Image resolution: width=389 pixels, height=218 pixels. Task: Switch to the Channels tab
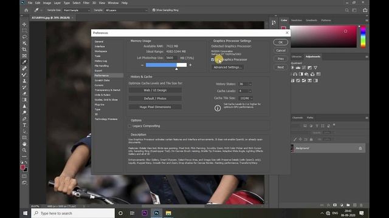(297, 117)
